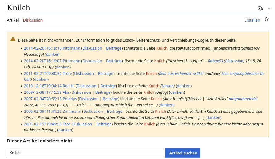
Task: Add page to watchlist star icon
Action: click(x=267, y=19)
